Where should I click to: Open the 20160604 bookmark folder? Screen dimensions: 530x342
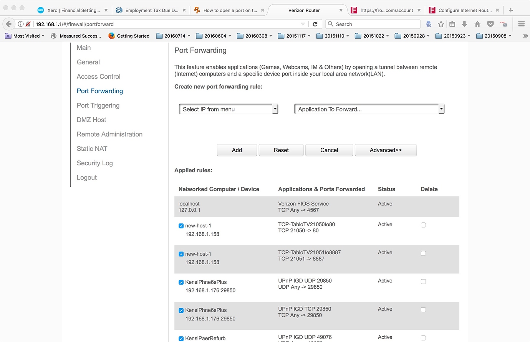[214, 36]
